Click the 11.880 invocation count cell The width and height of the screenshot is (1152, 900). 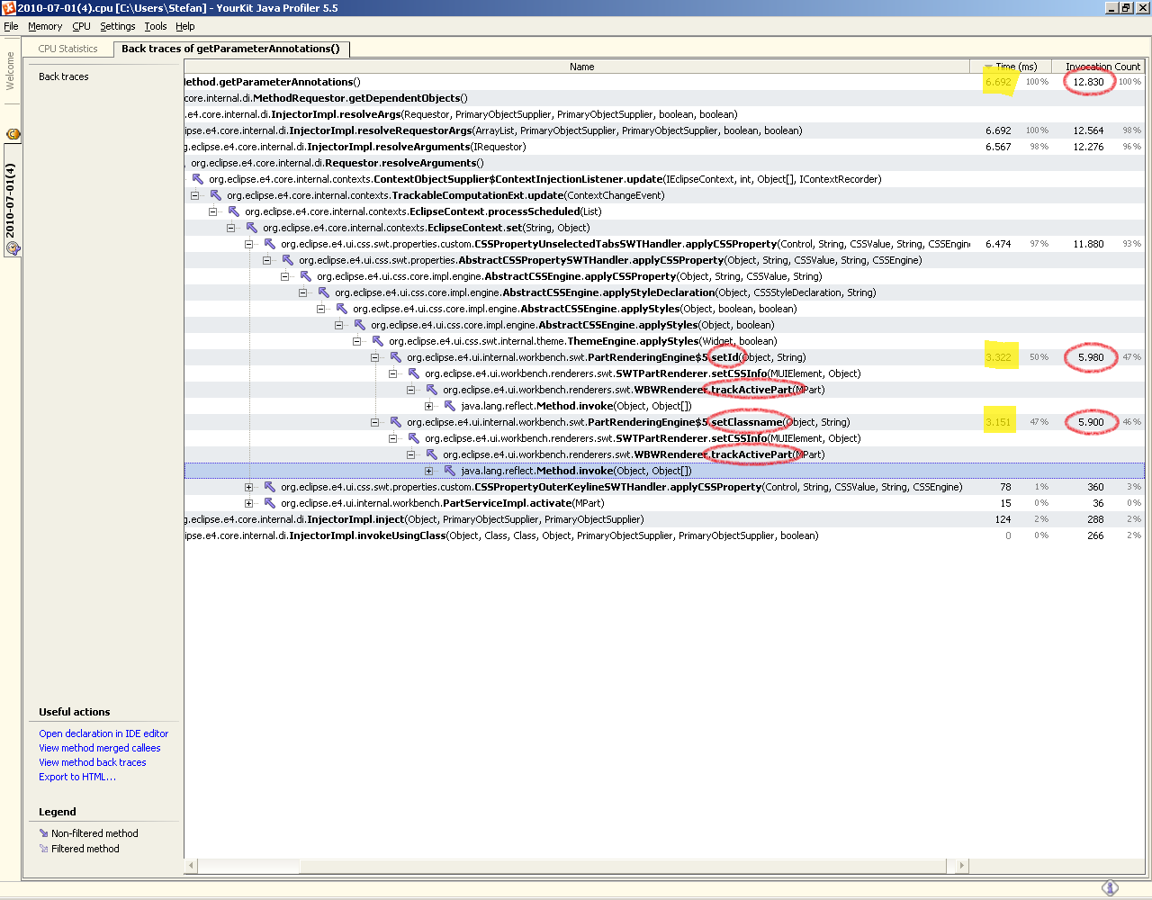(1088, 244)
